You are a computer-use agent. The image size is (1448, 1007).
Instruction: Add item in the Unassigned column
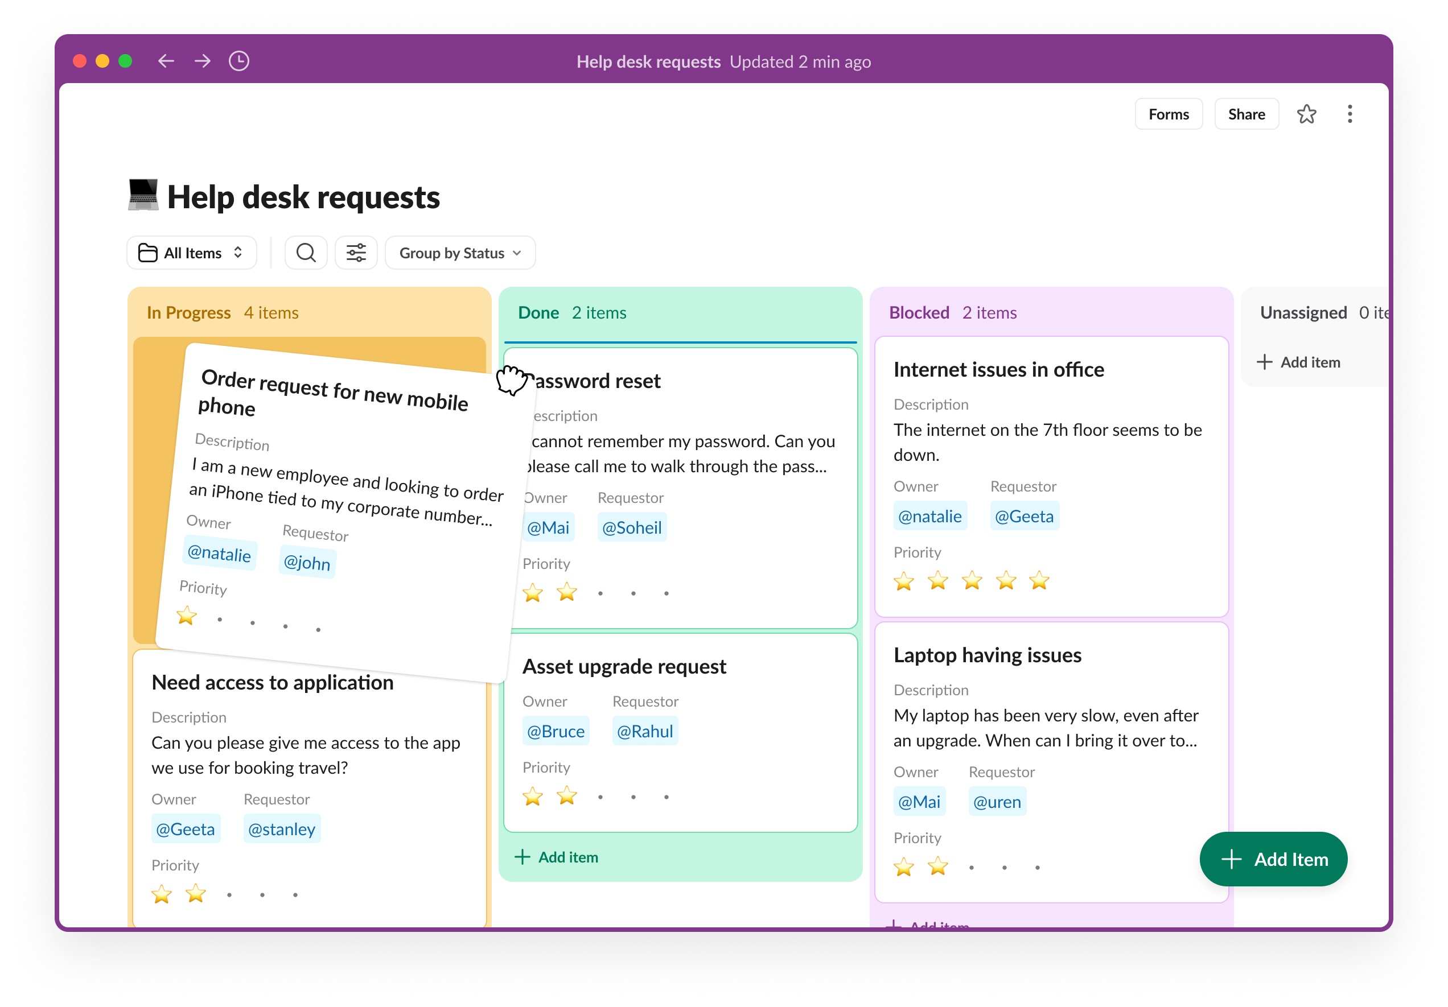(x=1298, y=362)
